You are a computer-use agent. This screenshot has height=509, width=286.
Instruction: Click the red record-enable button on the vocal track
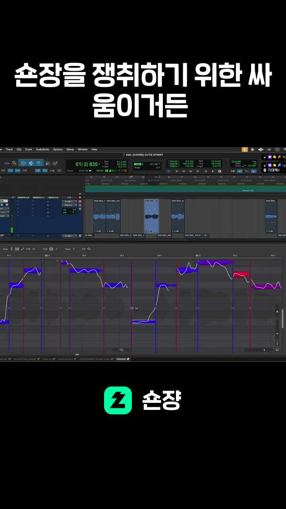(80, 201)
